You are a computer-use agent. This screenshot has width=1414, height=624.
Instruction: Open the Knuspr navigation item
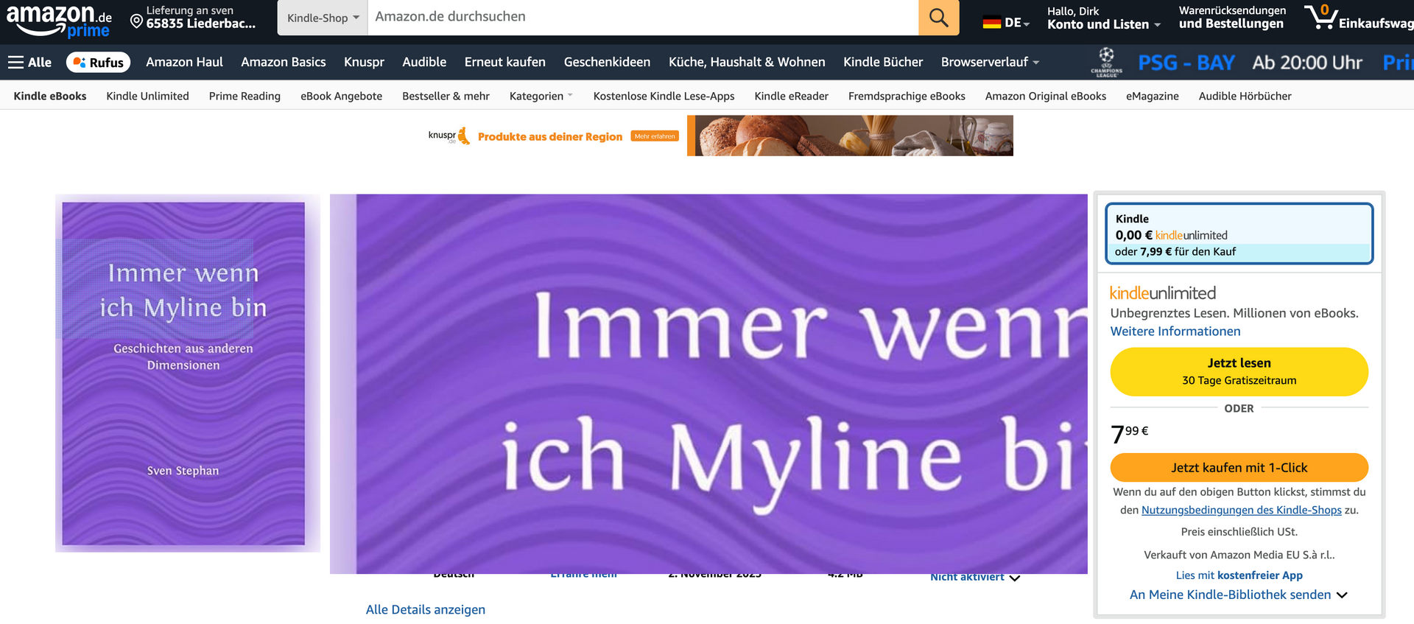pyautogui.click(x=364, y=63)
